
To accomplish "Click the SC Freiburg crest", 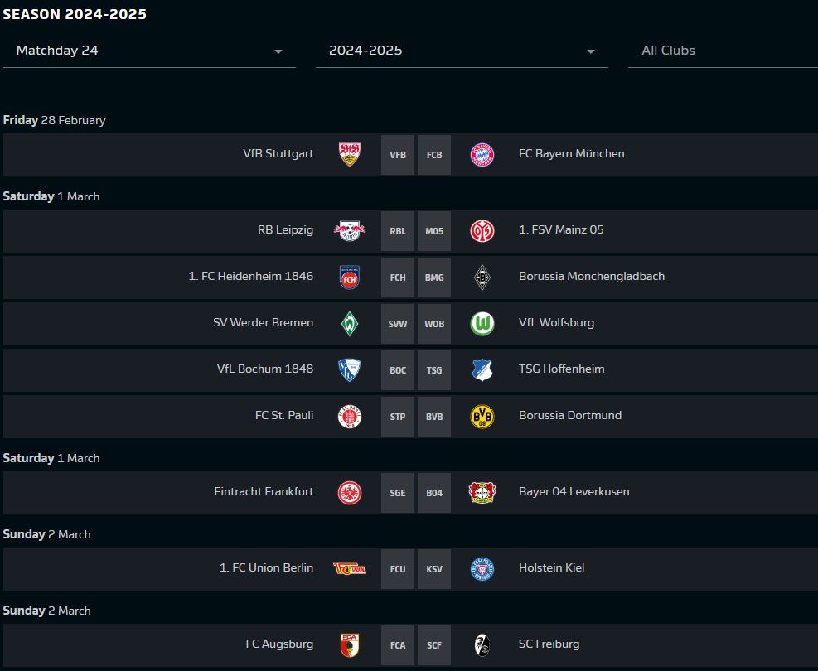I will [x=482, y=645].
